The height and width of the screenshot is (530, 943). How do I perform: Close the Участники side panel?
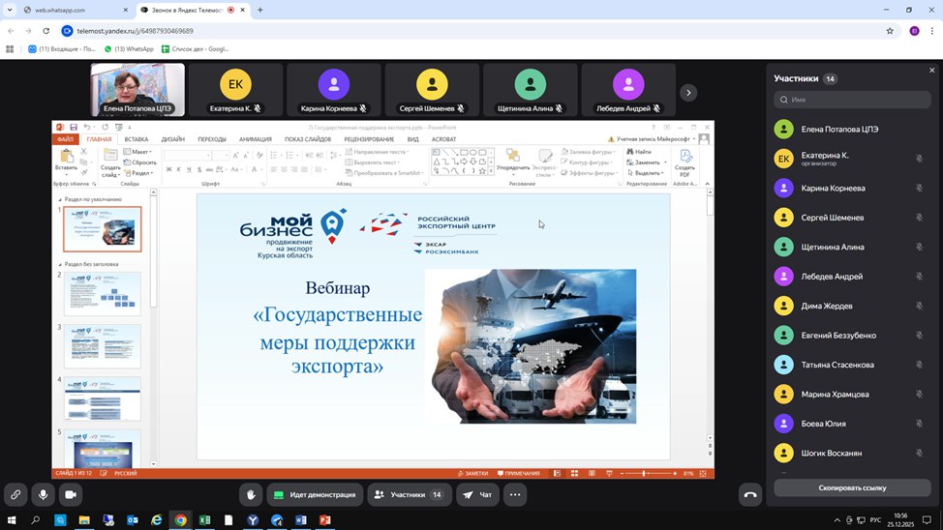[931, 71]
